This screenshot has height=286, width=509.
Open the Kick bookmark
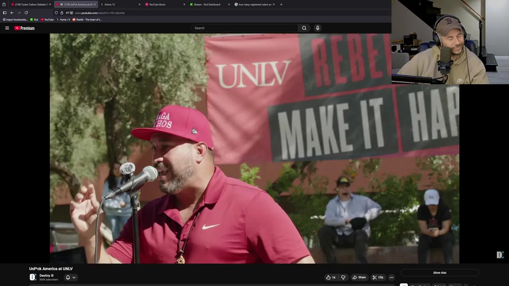(x=34, y=19)
